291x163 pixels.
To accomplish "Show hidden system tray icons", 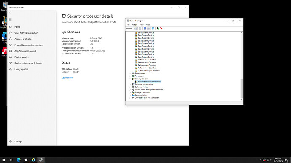I will point(260,160).
